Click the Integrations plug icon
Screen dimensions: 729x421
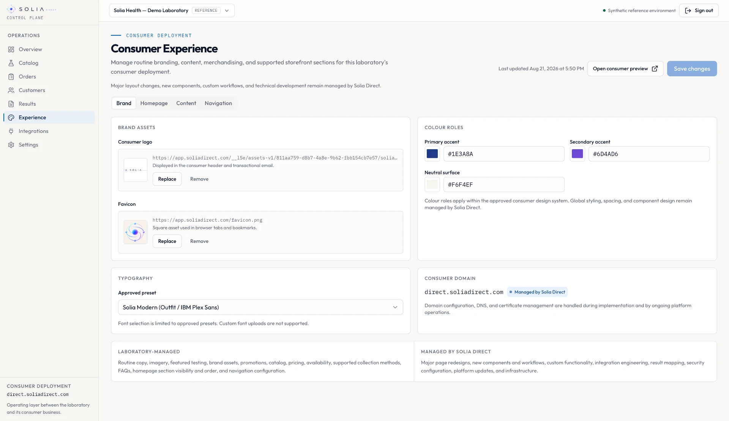point(11,131)
